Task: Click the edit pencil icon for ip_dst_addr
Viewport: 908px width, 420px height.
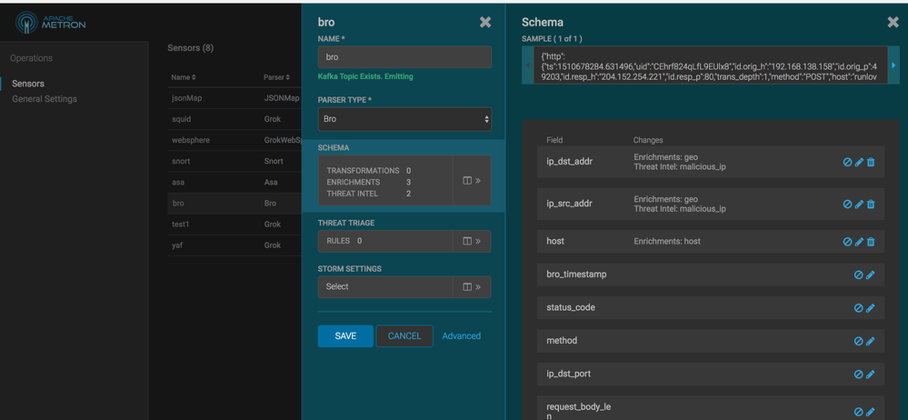Action: [859, 162]
